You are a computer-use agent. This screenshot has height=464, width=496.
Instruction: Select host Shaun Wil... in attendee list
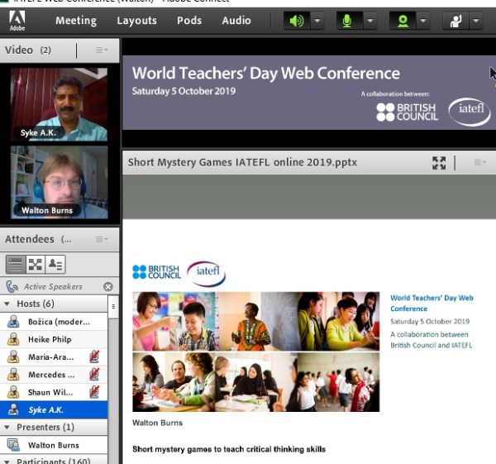(x=54, y=393)
